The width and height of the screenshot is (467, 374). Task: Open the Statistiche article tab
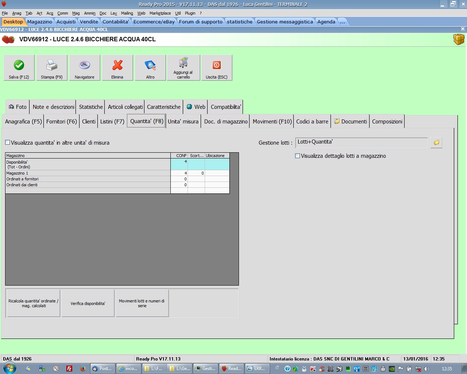(x=91, y=107)
